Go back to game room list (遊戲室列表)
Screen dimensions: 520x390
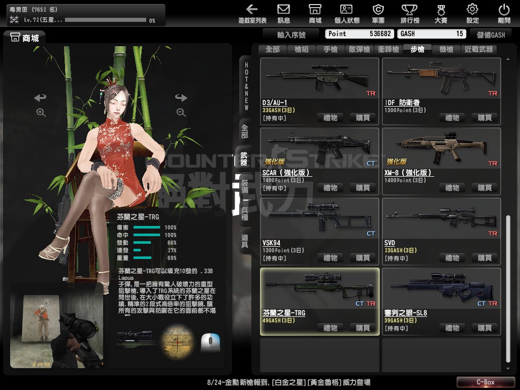[x=252, y=14]
